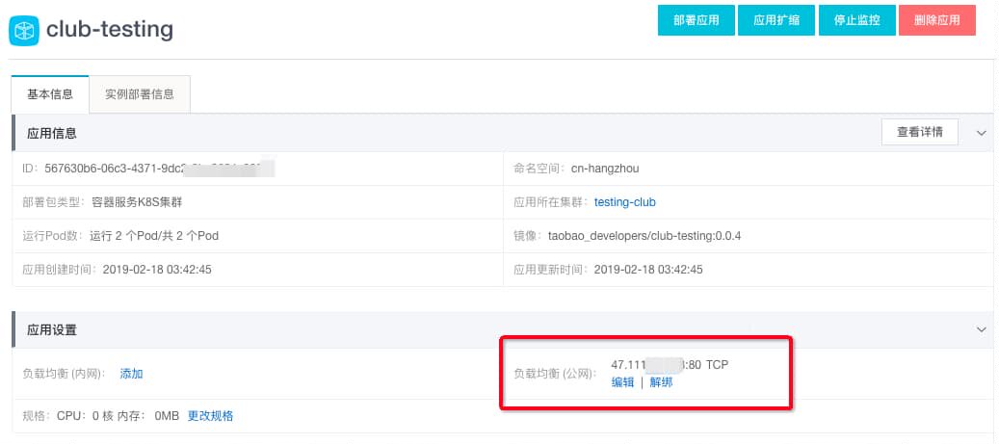Click 解绑 to unbind public load balancer
The height and width of the screenshot is (444, 999).
point(661,382)
